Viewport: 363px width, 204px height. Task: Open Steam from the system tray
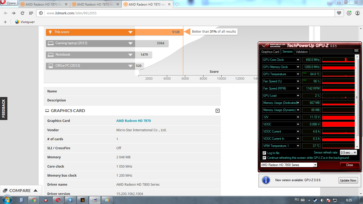(x=315, y=200)
